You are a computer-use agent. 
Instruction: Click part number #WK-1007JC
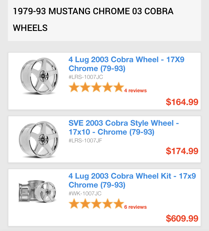pos(85,193)
